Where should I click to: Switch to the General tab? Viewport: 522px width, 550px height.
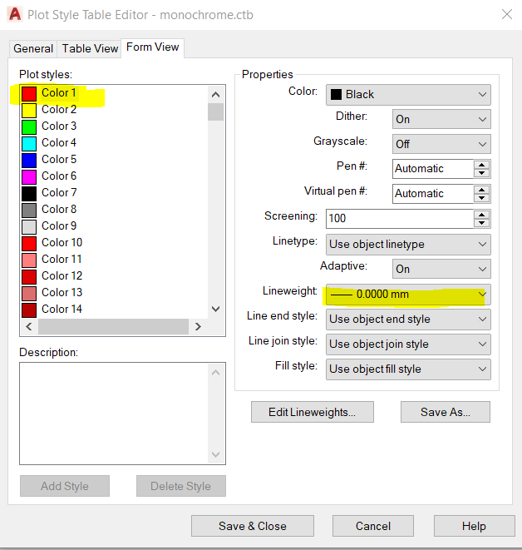33,48
